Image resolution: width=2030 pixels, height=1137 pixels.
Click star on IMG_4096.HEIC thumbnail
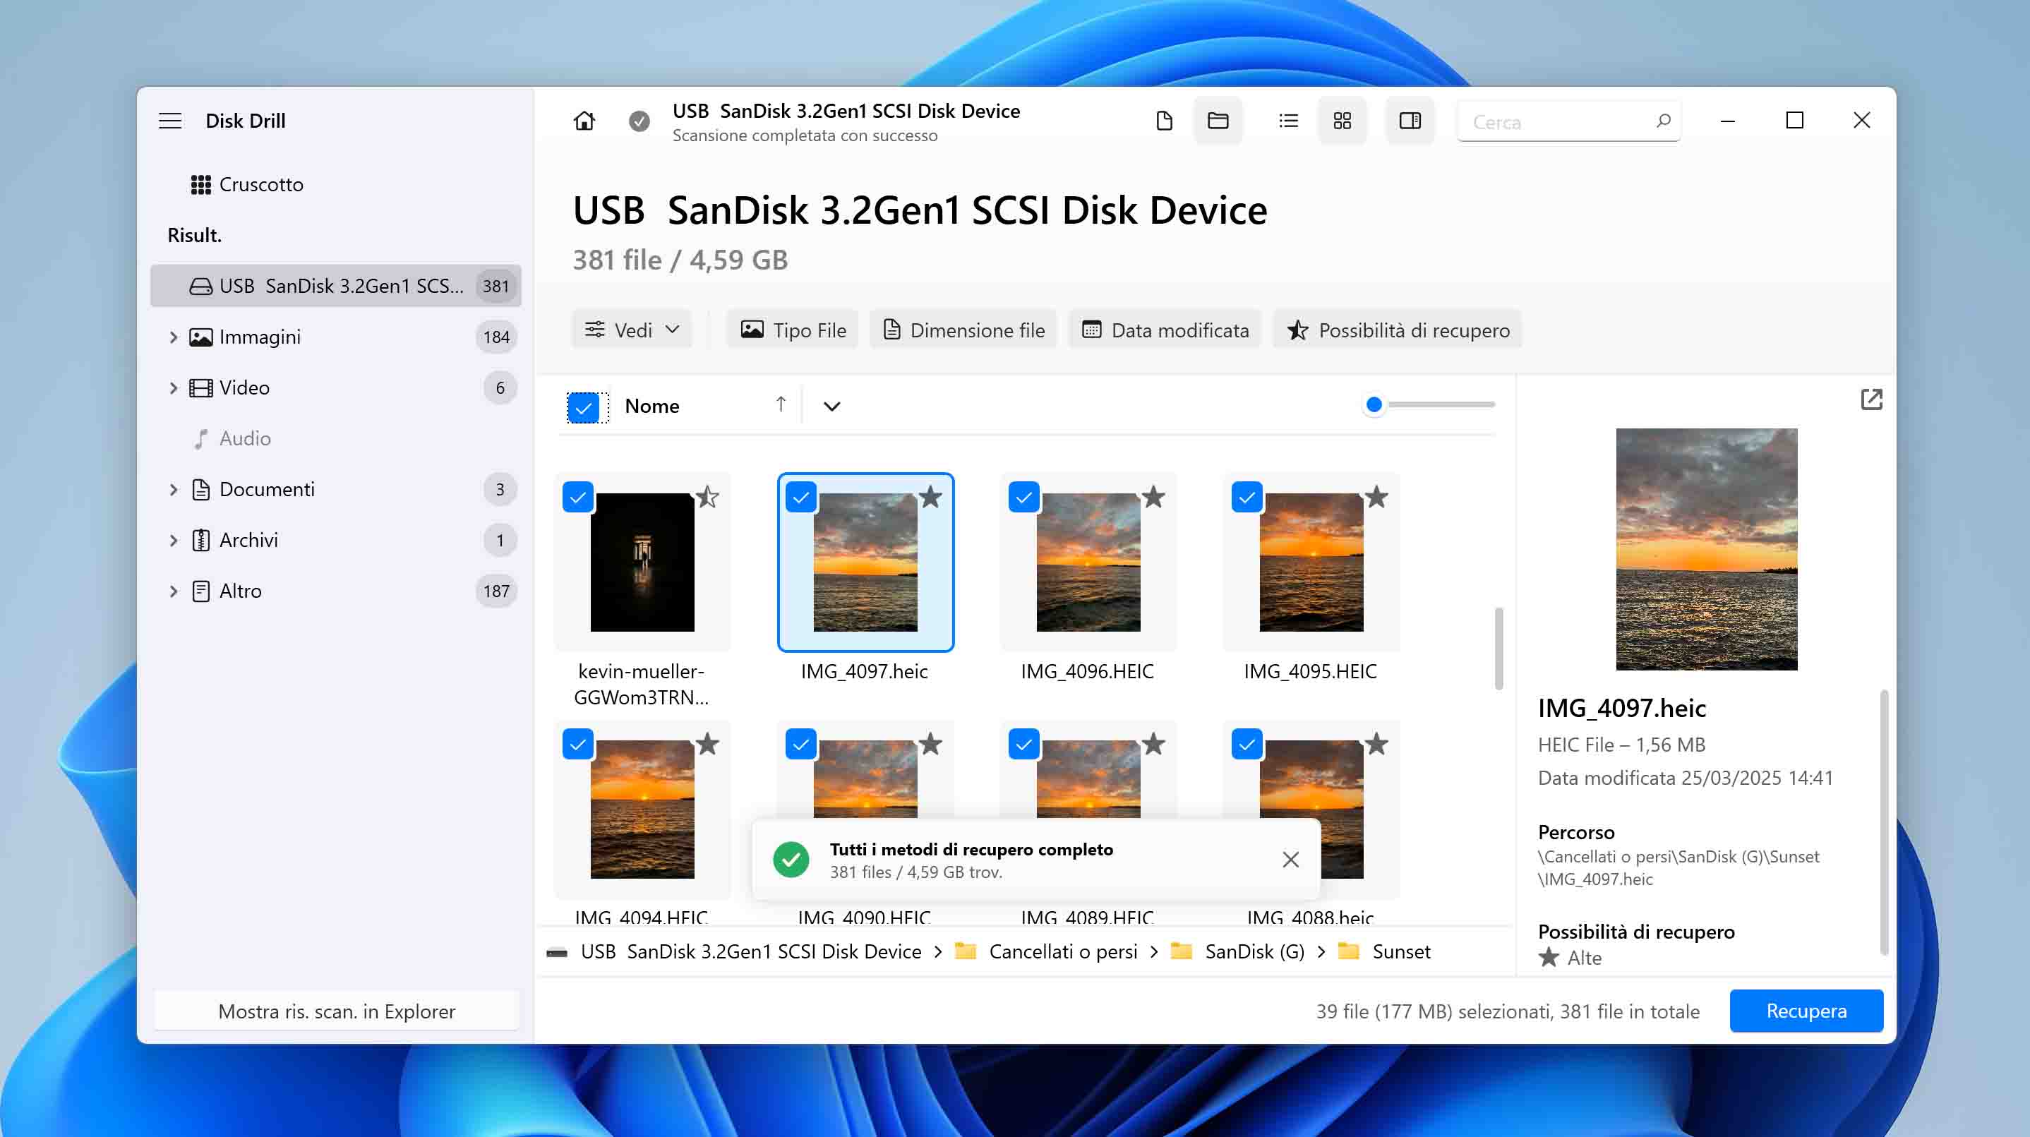(x=1153, y=497)
